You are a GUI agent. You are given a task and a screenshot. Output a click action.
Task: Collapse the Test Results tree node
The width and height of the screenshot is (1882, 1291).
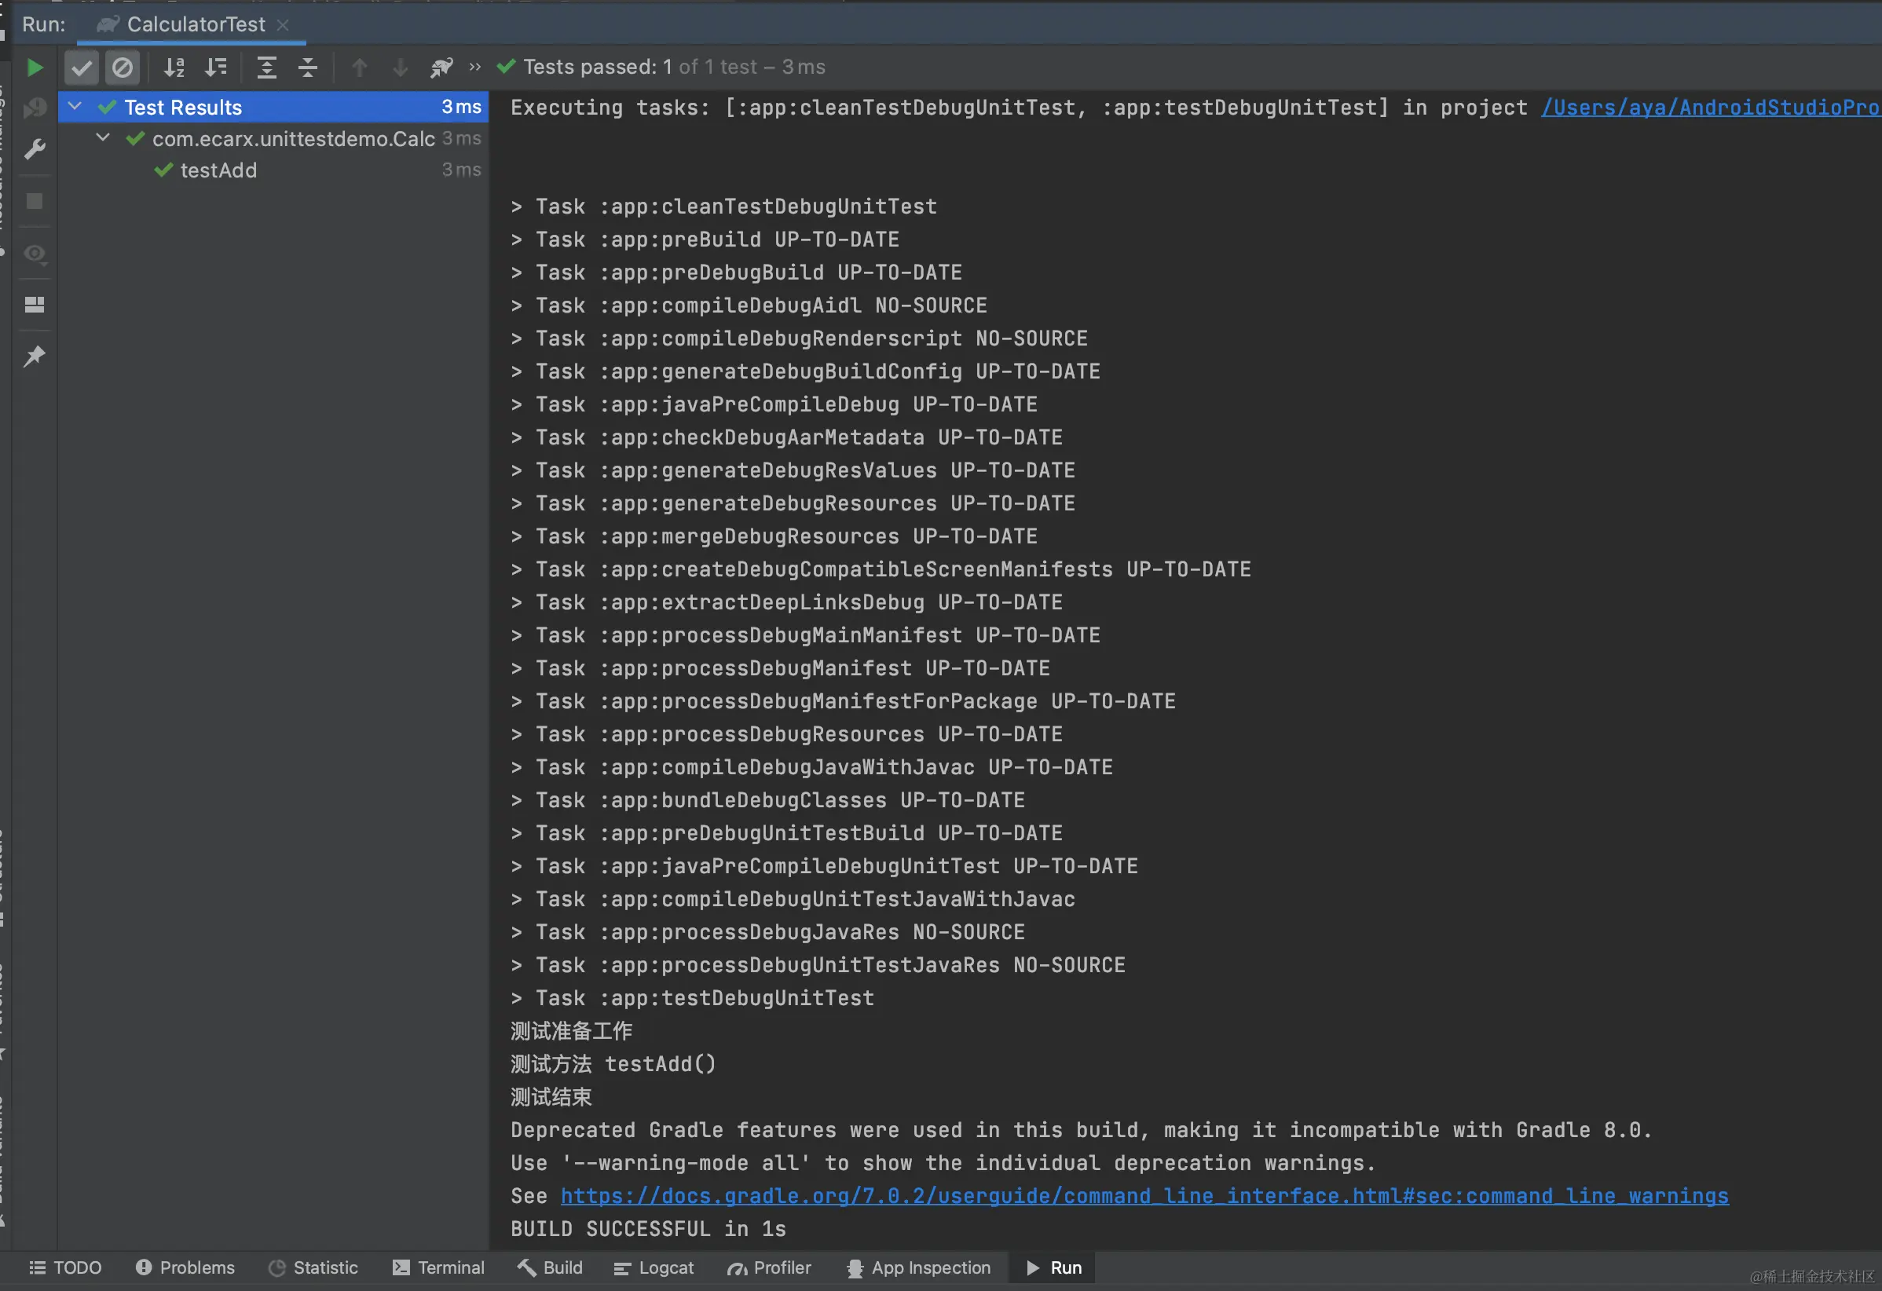pyautogui.click(x=75, y=106)
